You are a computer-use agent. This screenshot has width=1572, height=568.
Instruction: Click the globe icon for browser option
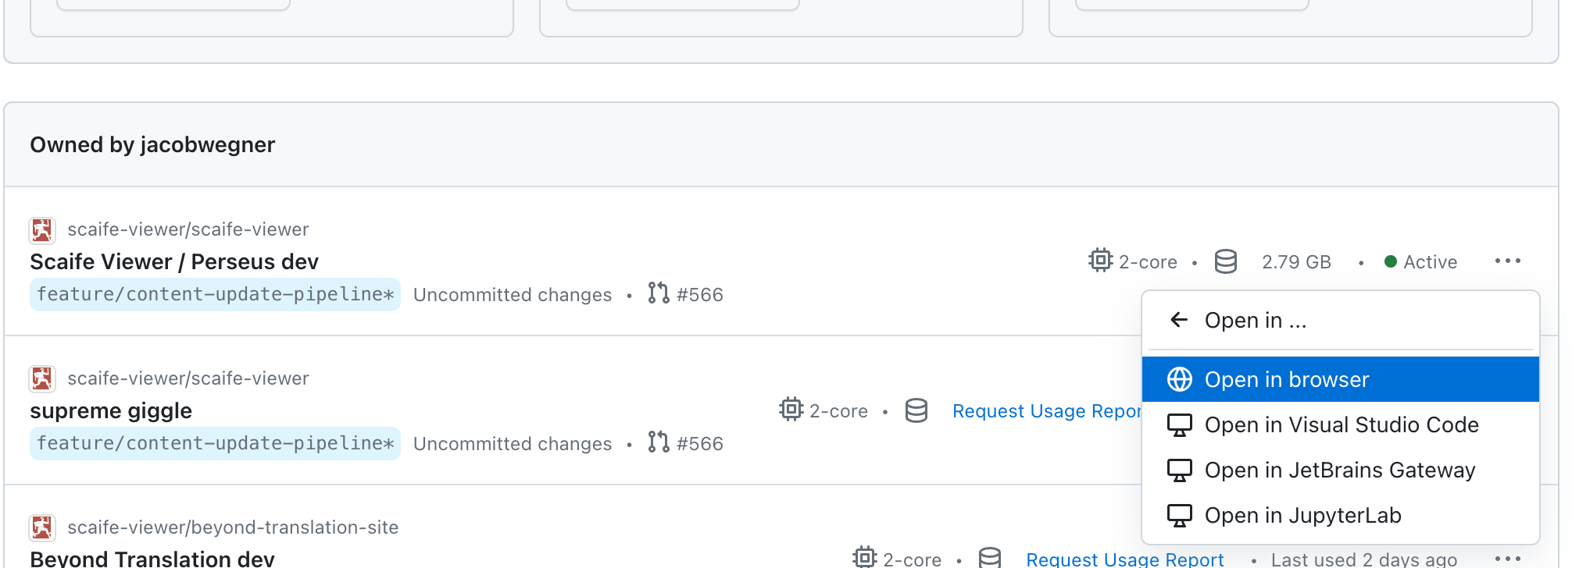click(1180, 380)
